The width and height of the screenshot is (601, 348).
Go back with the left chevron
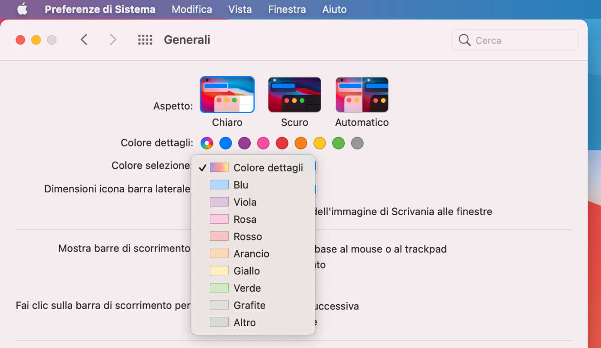pyautogui.click(x=84, y=40)
